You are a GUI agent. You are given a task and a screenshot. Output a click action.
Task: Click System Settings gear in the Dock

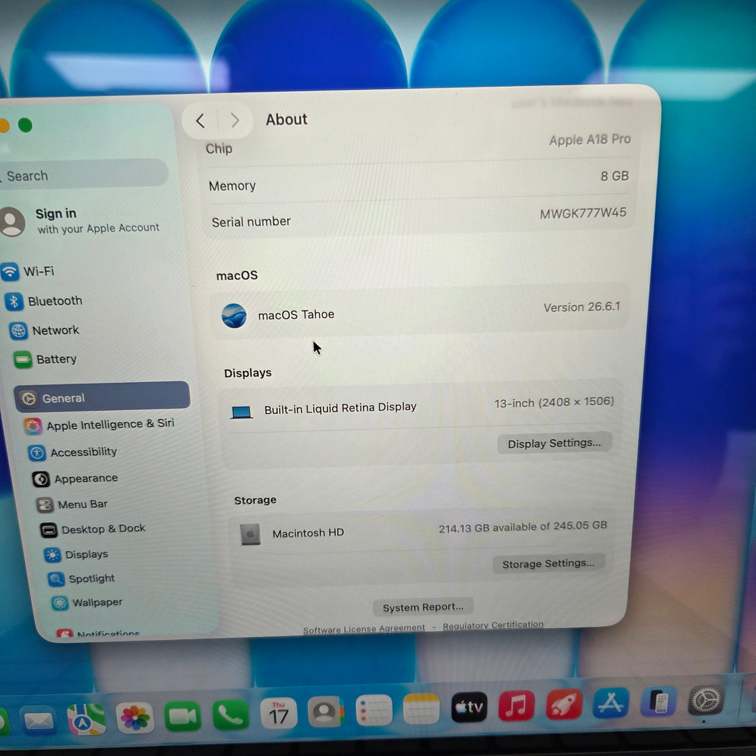(706, 699)
